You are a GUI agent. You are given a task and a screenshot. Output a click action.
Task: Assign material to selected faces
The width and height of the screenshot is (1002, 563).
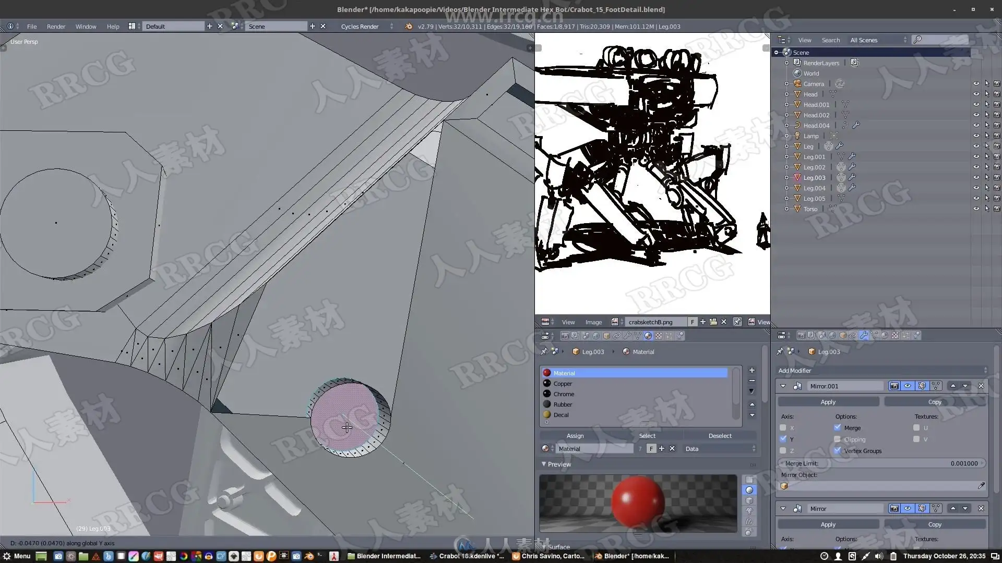pyautogui.click(x=575, y=435)
